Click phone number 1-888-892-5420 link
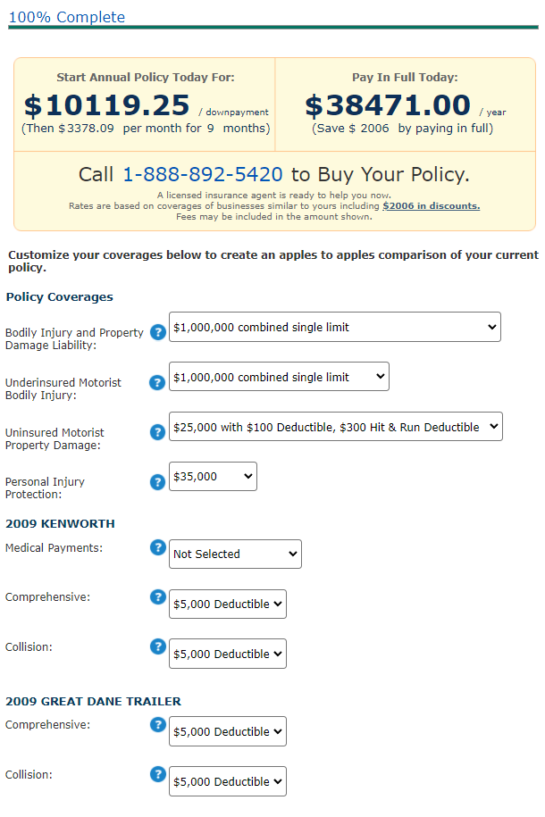The width and height of the screenshot is (545, 817). tap(202, 174)
